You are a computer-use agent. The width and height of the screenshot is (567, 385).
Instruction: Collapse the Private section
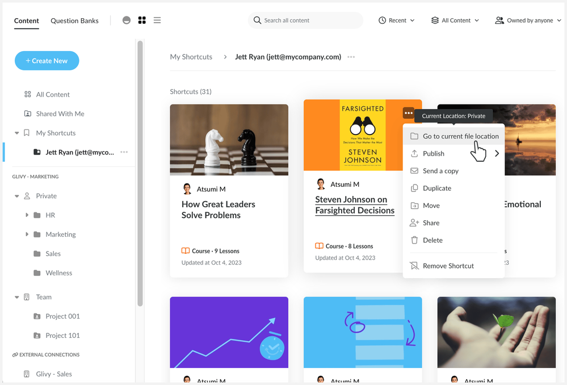(16, 196)
